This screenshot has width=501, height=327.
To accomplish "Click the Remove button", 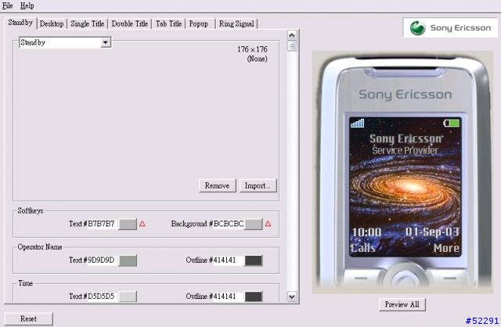I will 217,185.
